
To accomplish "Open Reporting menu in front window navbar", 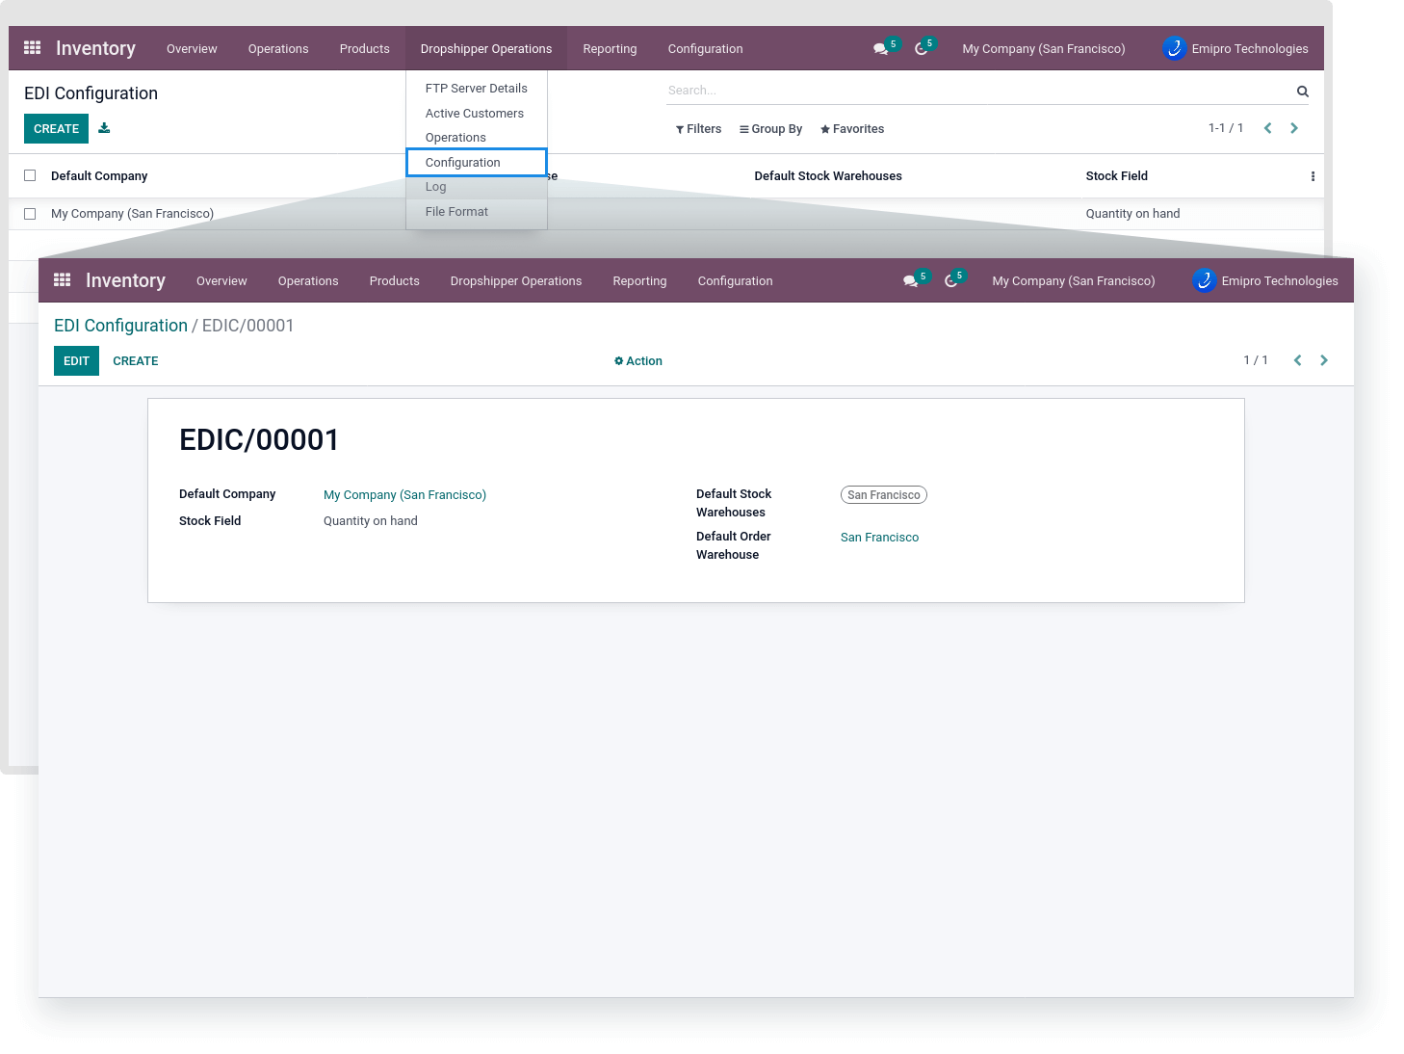I will 639,280.
